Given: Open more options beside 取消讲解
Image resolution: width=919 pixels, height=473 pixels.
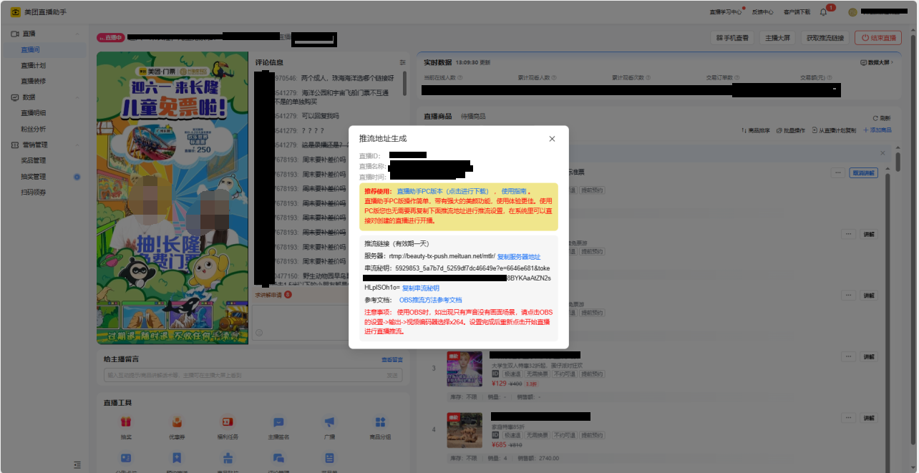Looking at the screenshot, I should click(x=837, y=173).
